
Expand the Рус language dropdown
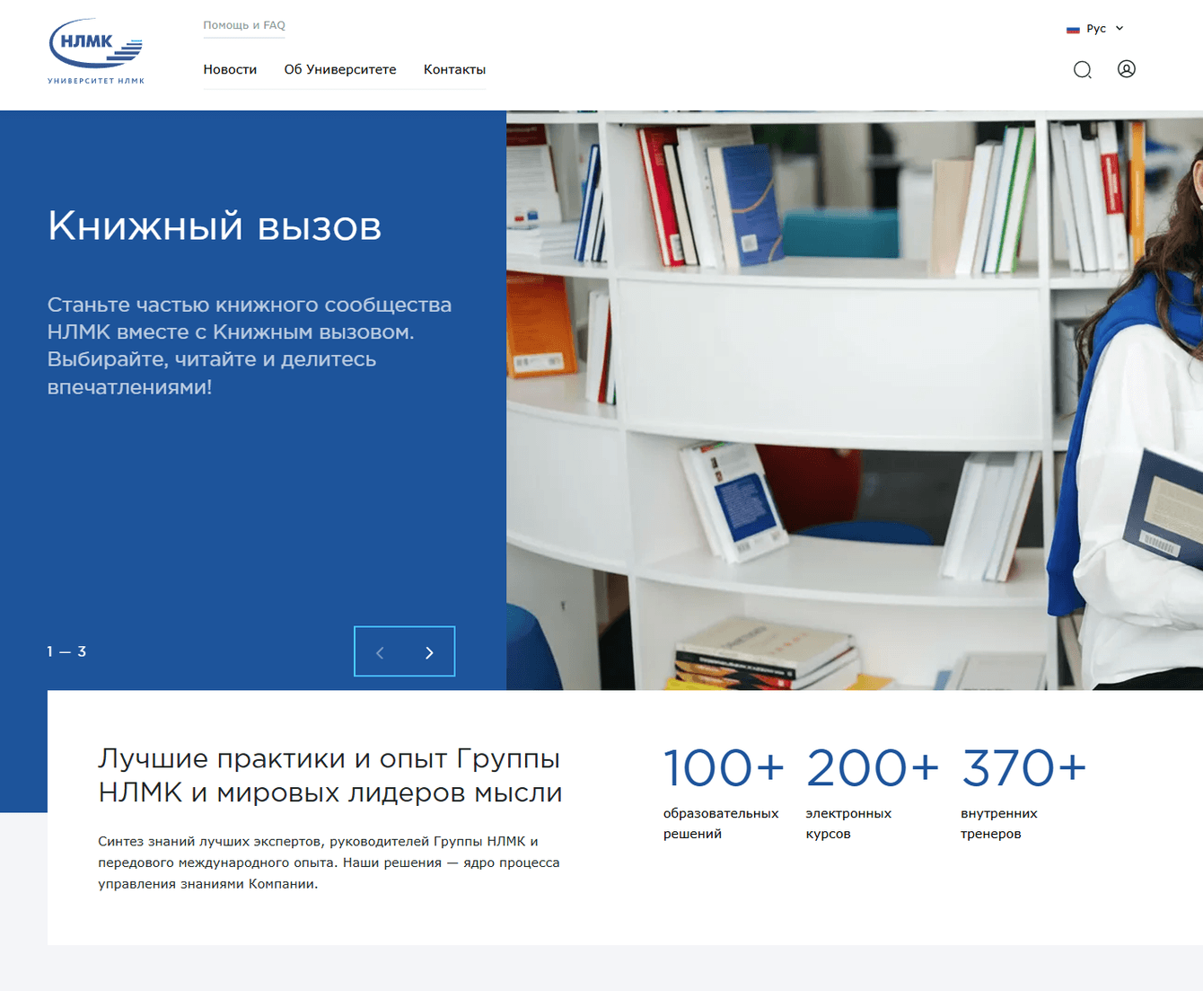(1095, 29)
